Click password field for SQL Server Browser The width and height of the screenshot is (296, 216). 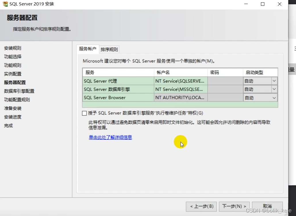(225, 98)
